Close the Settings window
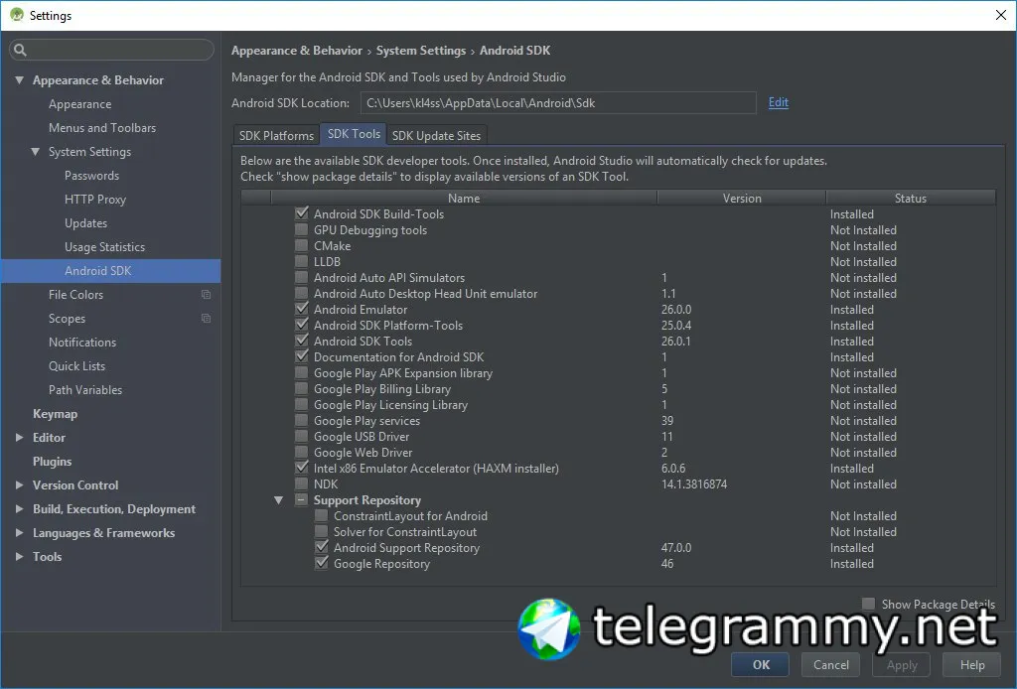1017x689 pixels. [x=1001, y=15]
